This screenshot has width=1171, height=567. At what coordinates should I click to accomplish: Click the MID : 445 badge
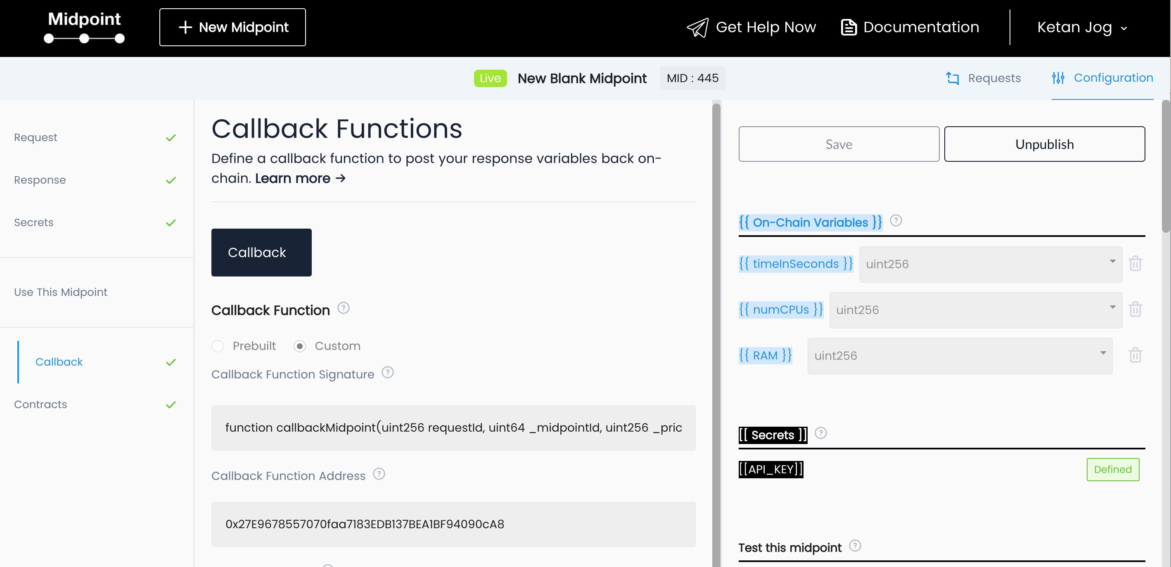[x=692, y=78]
